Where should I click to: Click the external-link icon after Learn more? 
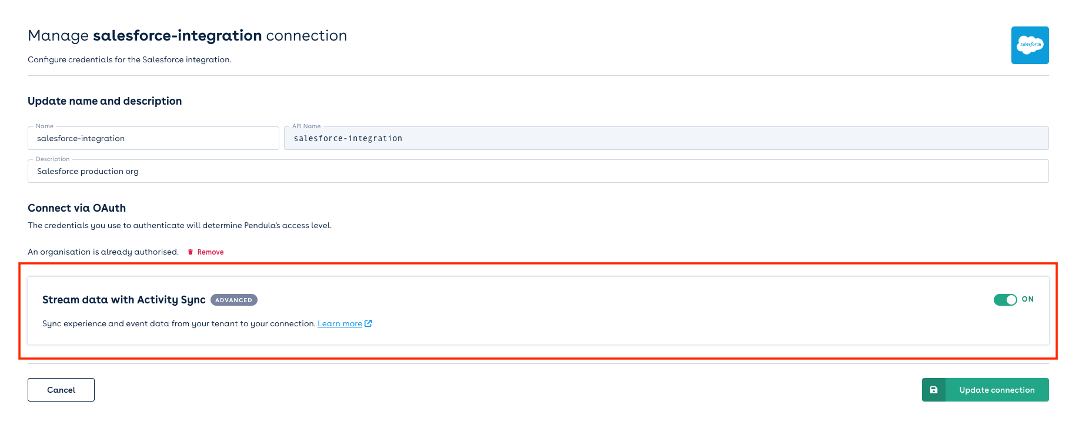tap(369, 323)
